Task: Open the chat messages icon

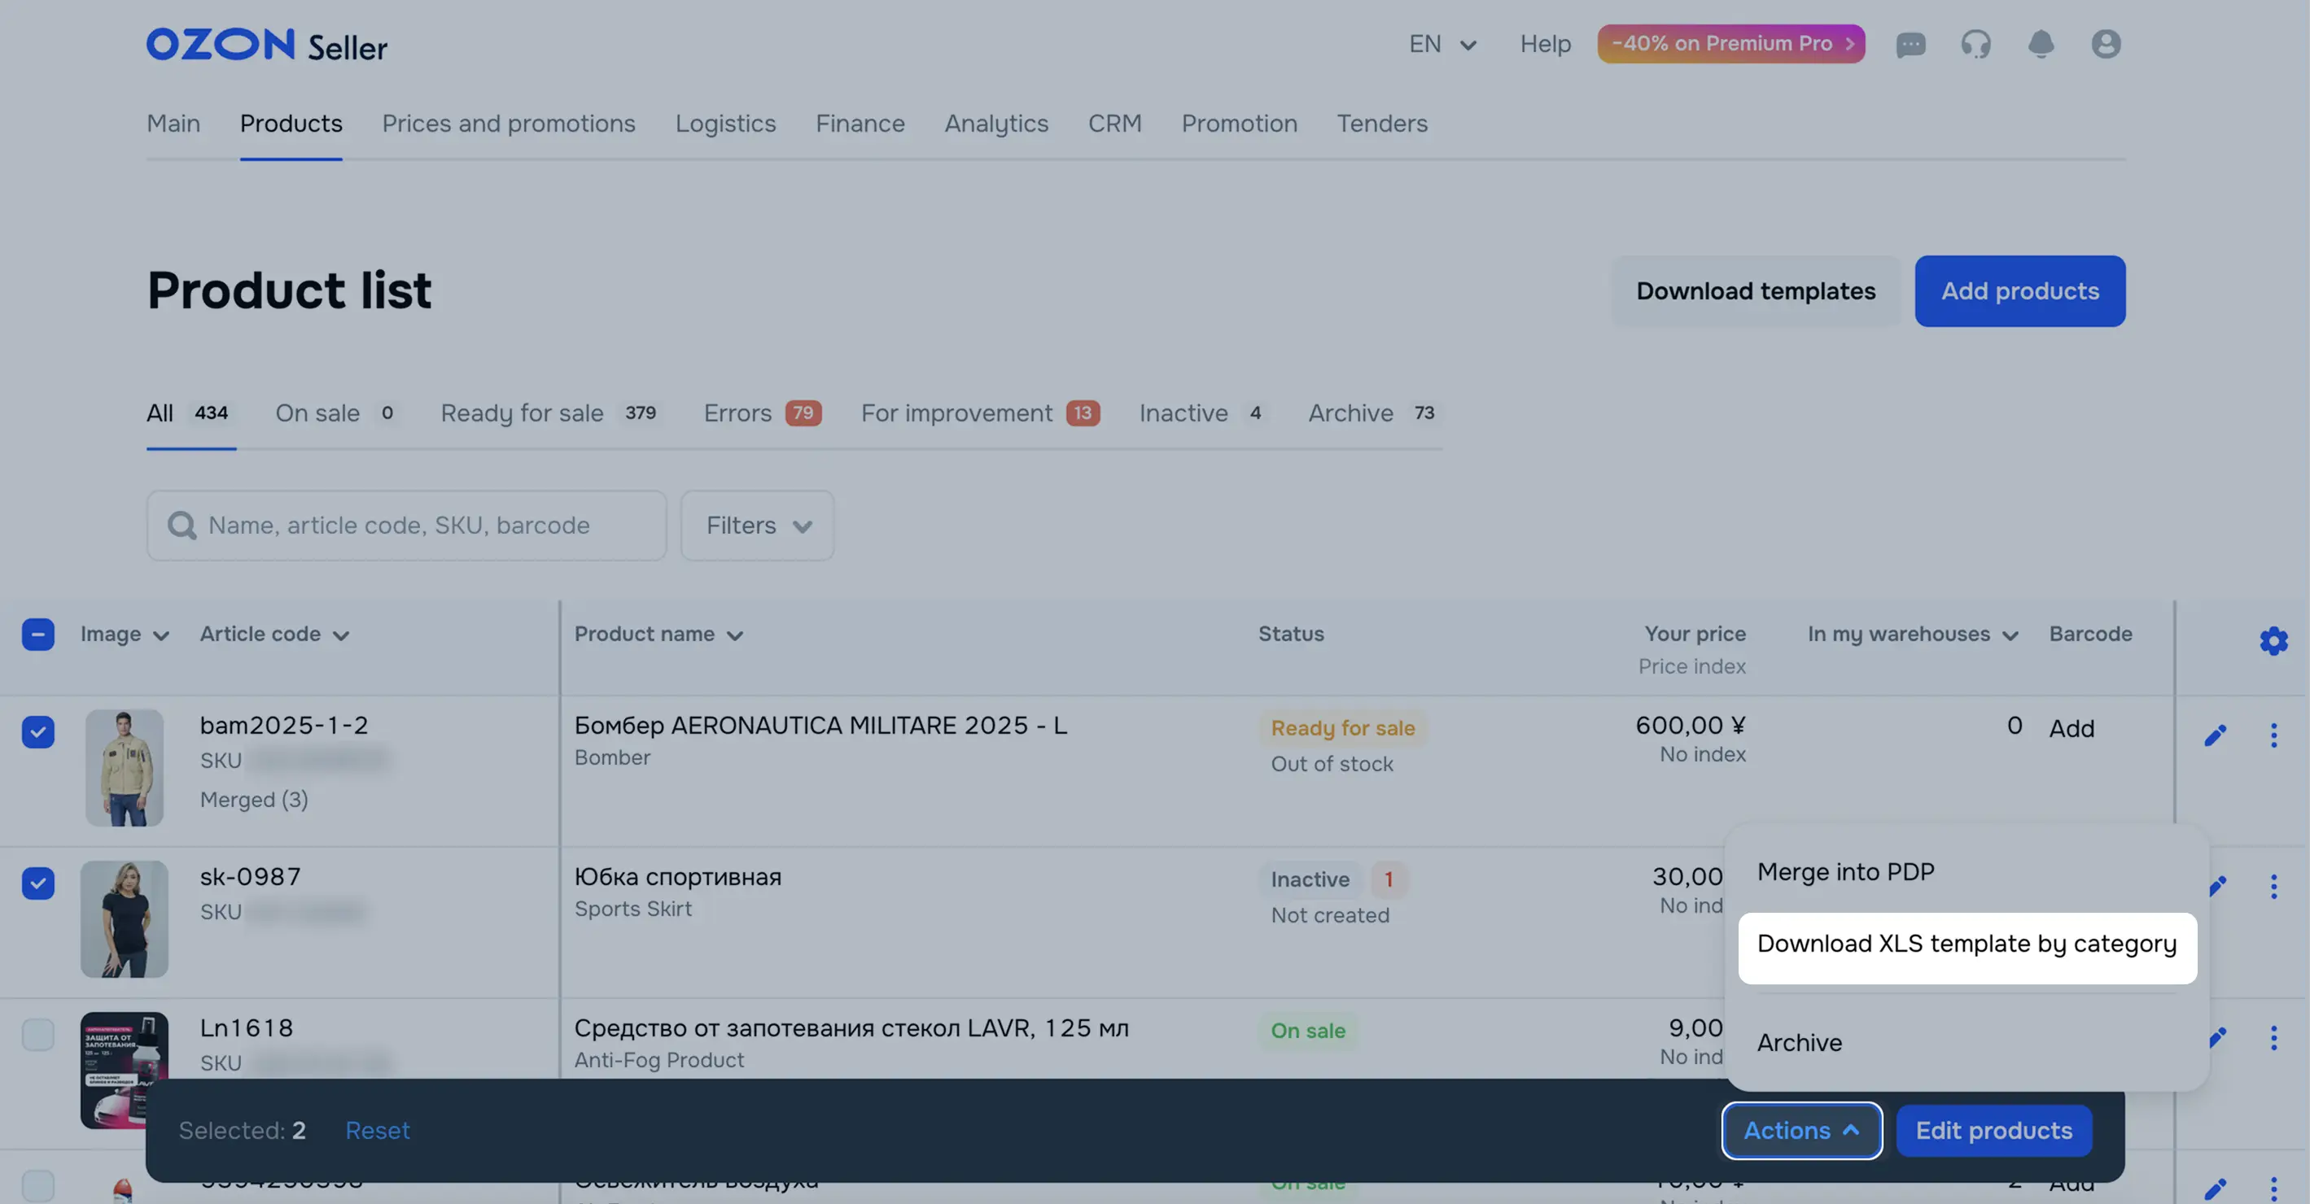Action: pyautogui.click(x=1910, y=44)
